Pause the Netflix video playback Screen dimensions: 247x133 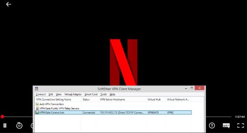click(x=5, y=125)
